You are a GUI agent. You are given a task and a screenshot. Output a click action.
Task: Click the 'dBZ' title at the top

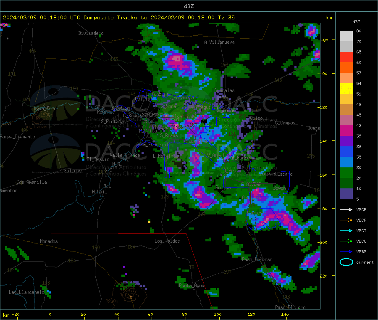pos(189,6)
